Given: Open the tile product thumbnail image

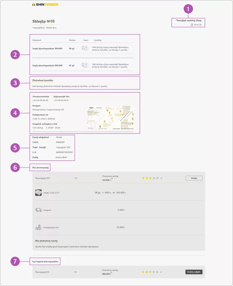Looking at the screenshot, I should pyautogui.click(x=38, y=192).
